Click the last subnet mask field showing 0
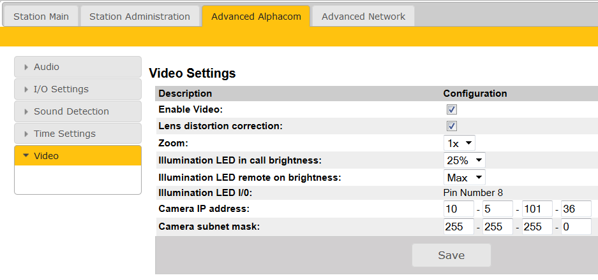The height and width of the screenshot is (280, 598). point(576,227)
